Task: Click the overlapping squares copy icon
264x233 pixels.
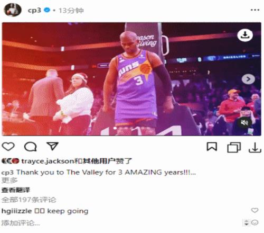Action: (234, 147)
